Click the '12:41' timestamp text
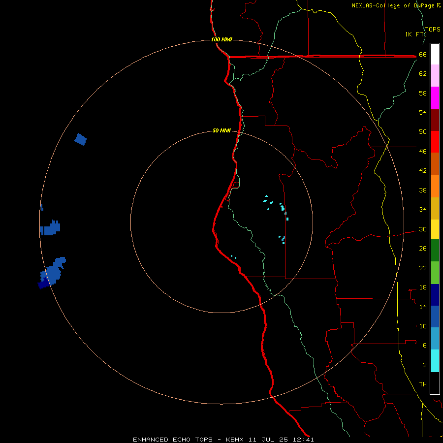The image size is (443, 443). [x=303, y=440]
